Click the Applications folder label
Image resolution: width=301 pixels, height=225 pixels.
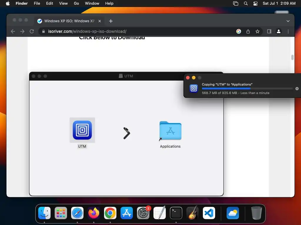170,146
